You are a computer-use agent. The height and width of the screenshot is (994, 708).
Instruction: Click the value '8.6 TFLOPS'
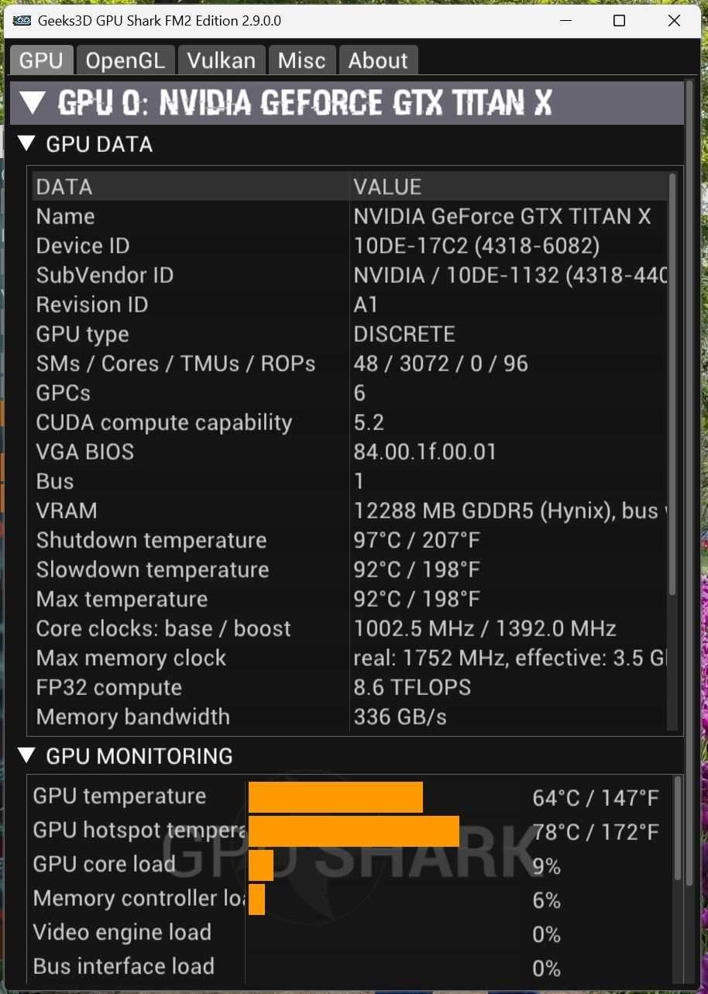click(412, 687)
